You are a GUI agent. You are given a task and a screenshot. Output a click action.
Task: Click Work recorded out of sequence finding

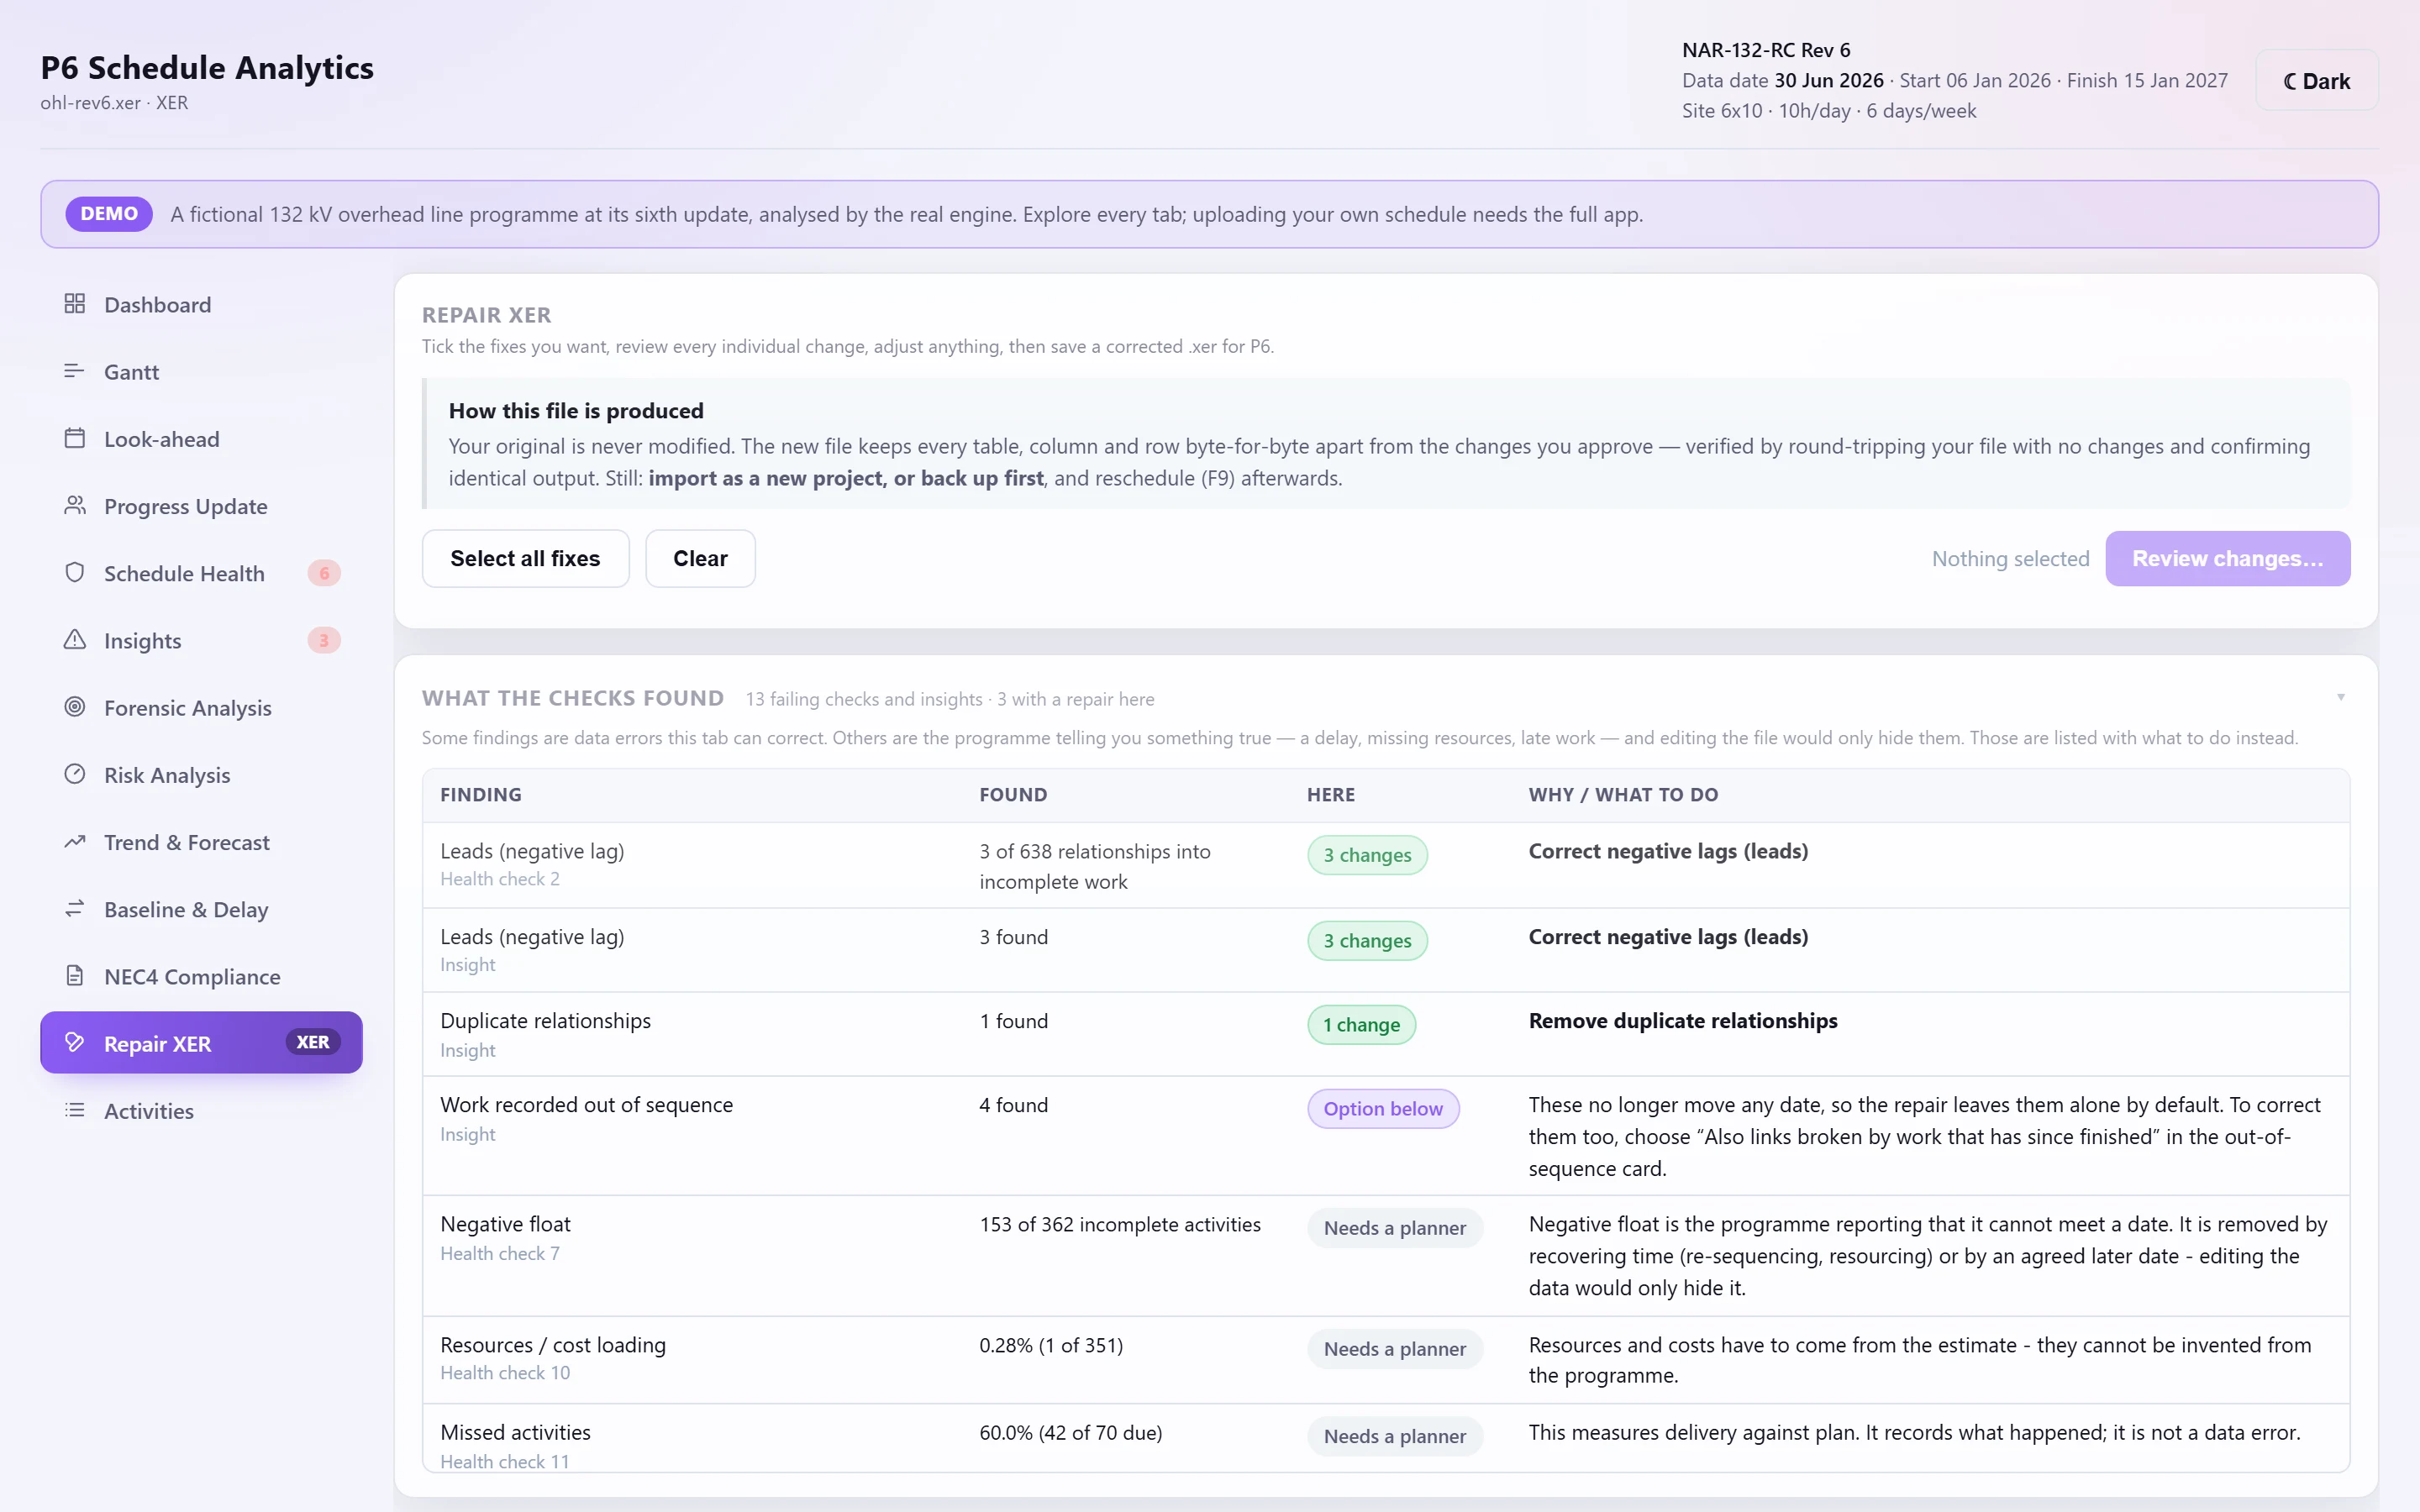point(586,1104)
